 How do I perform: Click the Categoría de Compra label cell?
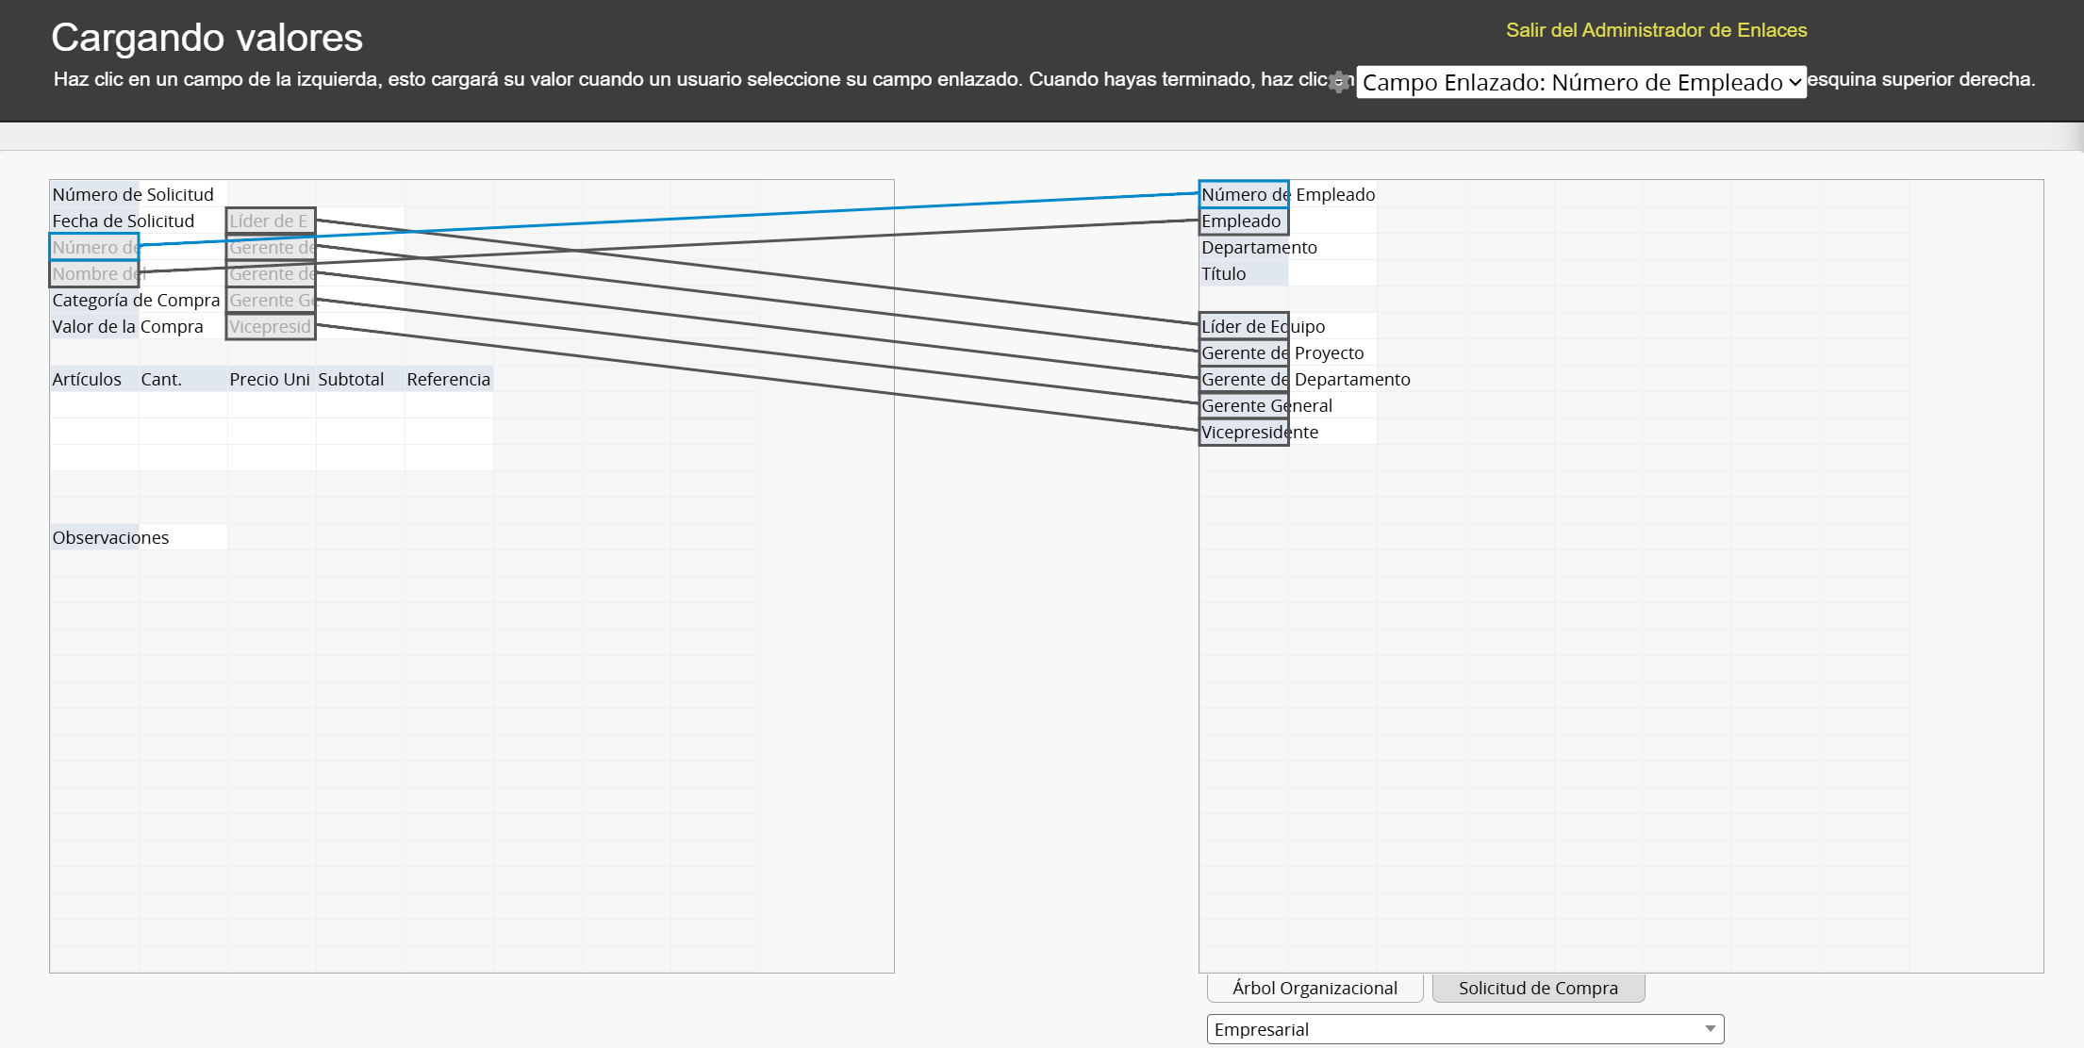click(94, 301)
